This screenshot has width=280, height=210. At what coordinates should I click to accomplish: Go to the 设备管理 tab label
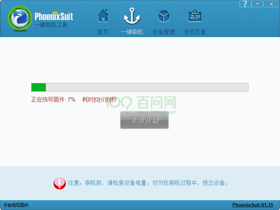click(163, 32)
